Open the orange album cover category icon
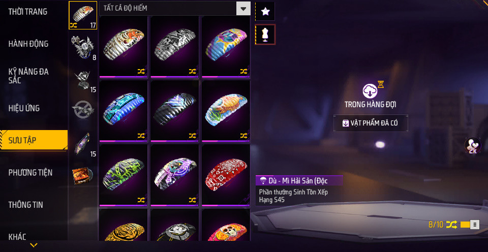 coord(83,176)
